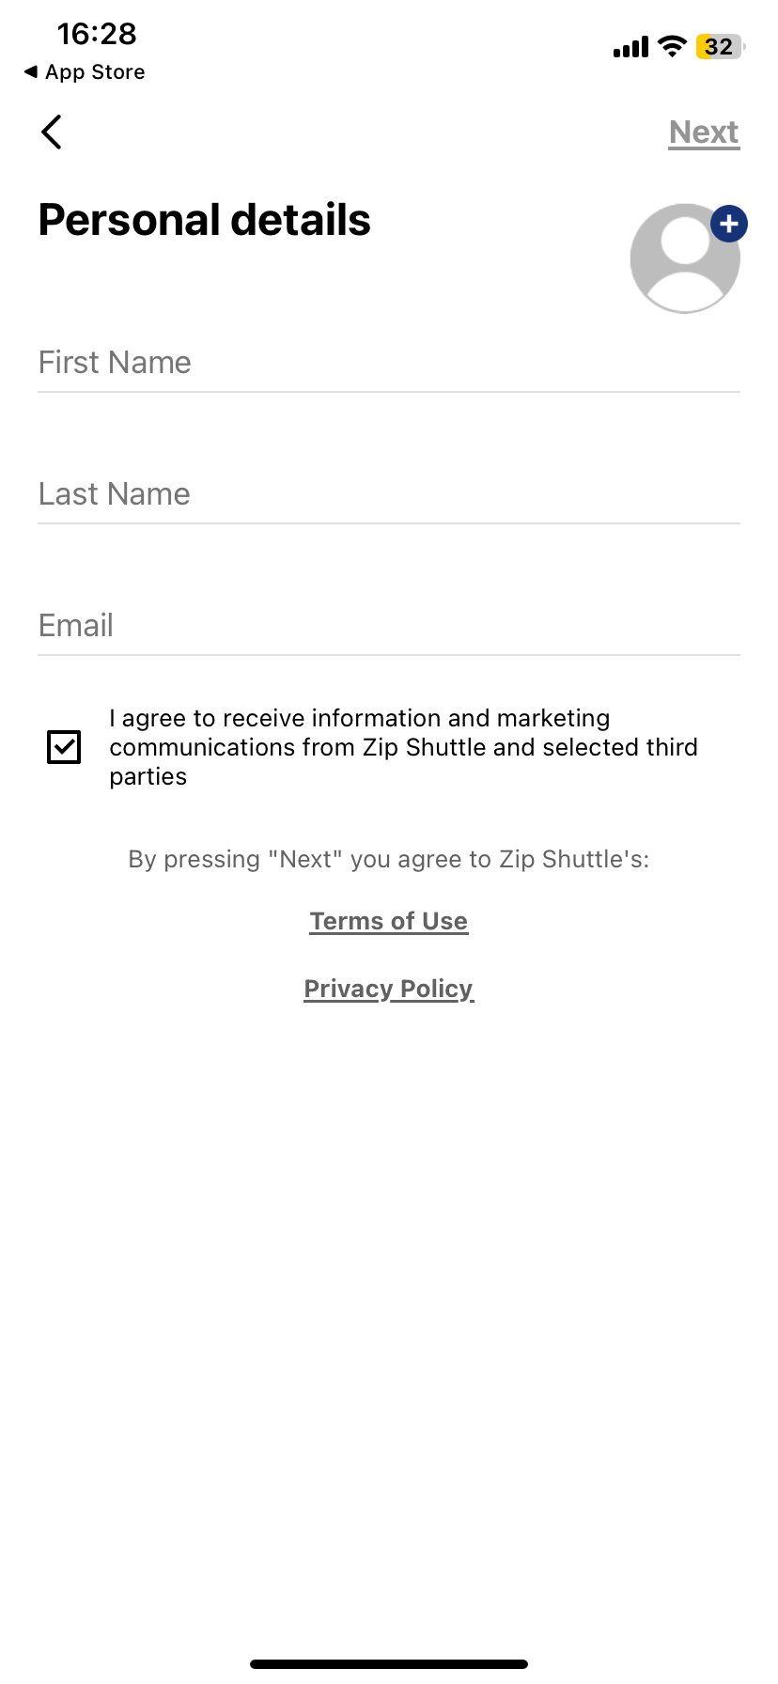778x1684 pixels.
Task: Focus the Email entry field
Action: [388, 625]
